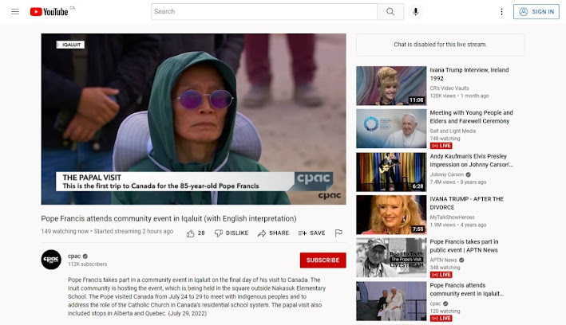Save video to a playlist
This screenshot has width=566, height=325.
[x=311, y=233]
